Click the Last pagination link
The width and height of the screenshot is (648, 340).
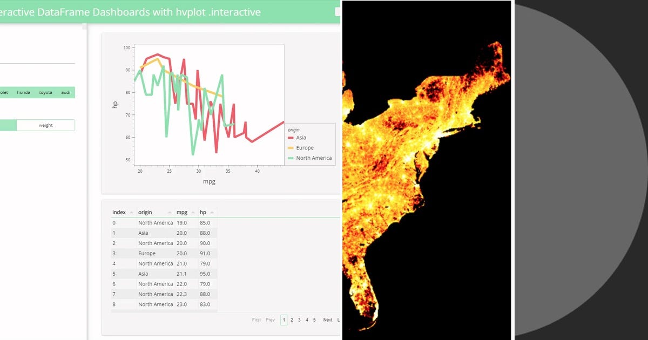pyautogui.click(x=340, y=319)
